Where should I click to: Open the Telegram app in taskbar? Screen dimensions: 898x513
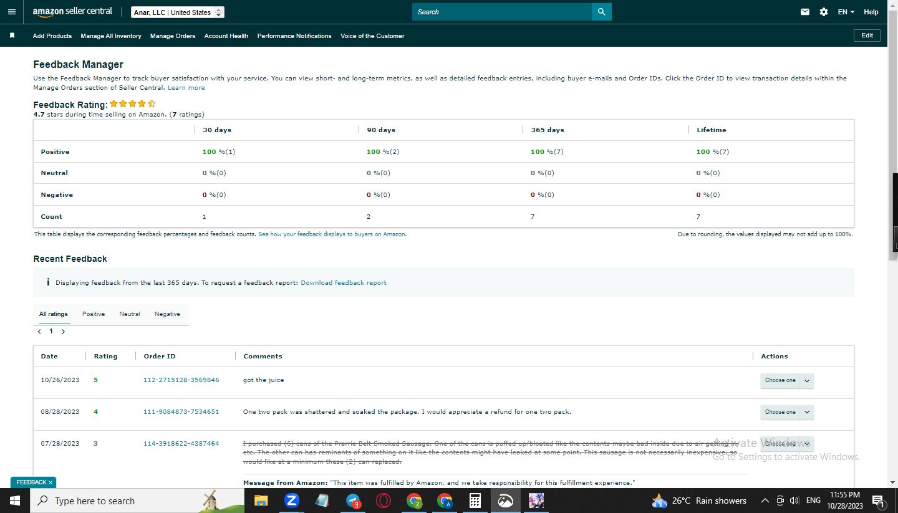[x=353, y=501]
